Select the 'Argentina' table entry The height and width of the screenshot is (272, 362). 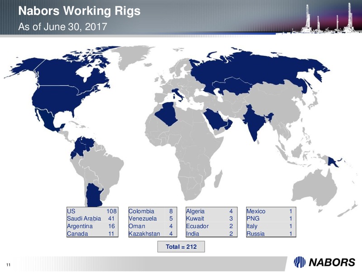[80, 226]
